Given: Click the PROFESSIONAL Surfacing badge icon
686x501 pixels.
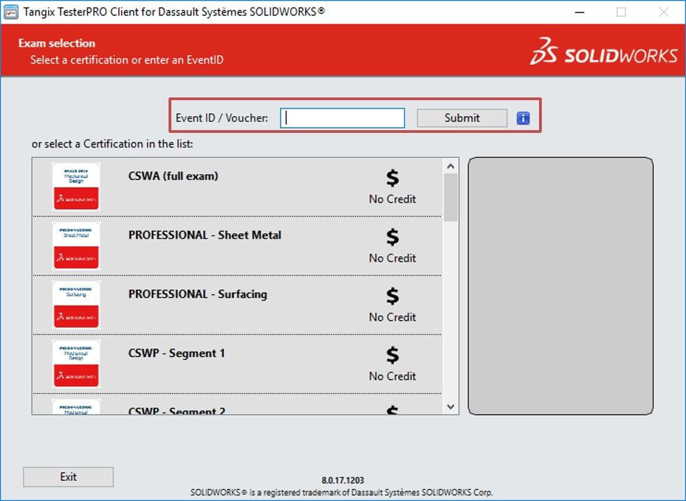Looking at the screenshot, I should click(x=75, y=305).
